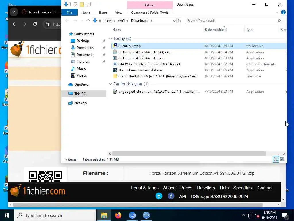
Task: Open Quick access in navigation pane
Action: (84, 34)
